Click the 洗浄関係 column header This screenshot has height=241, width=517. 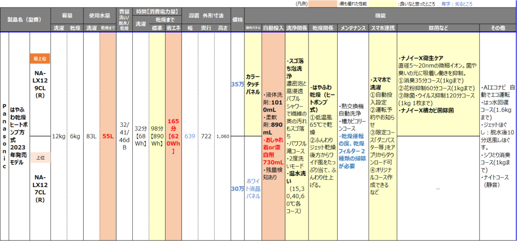[x=296, y=27]
